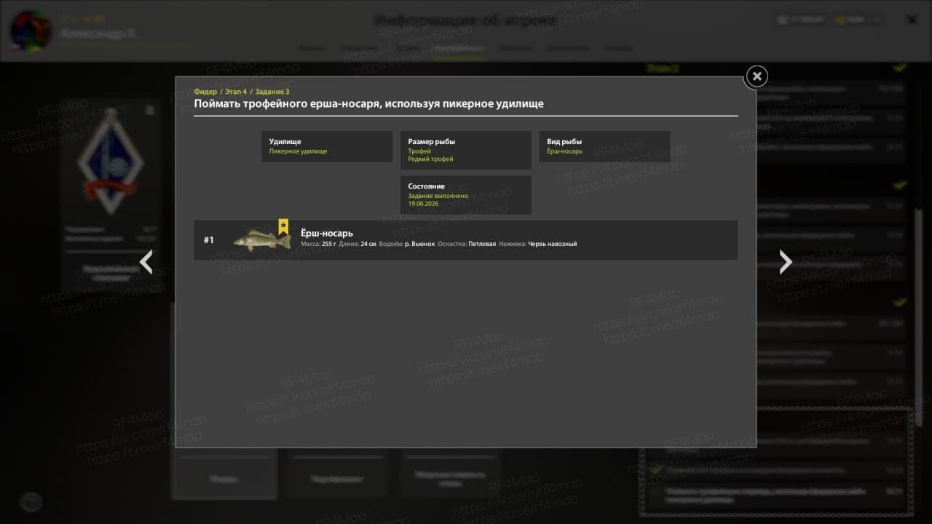The height and width of the screenshot is (524, 932).
Task: Click the "Вид рыбы" card heading
Action: click(x=564, y=142)
